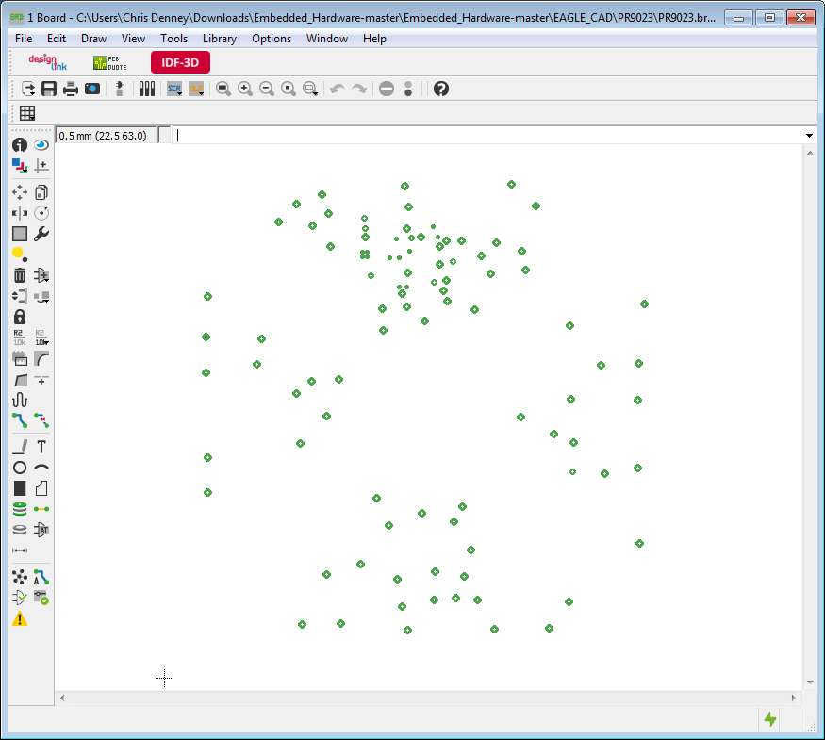Select the Rotate tool
Image resolution: width=825 pixels, height=740 pixels.
coord(41,213)
